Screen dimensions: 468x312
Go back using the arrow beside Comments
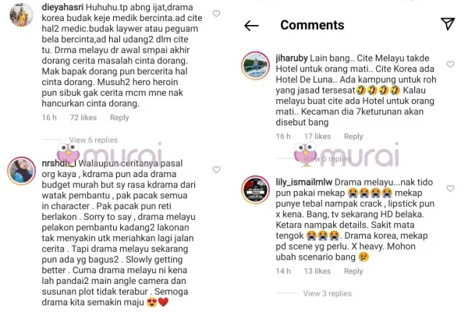tap(251, 26)
